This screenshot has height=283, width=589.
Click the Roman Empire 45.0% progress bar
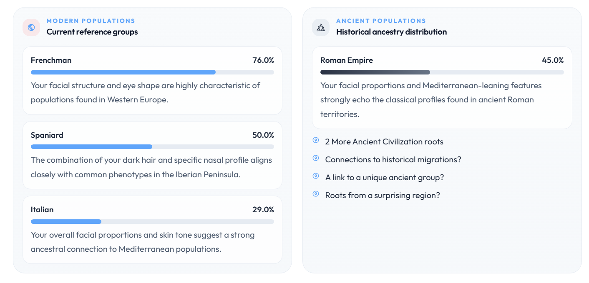tap(442, 72)
